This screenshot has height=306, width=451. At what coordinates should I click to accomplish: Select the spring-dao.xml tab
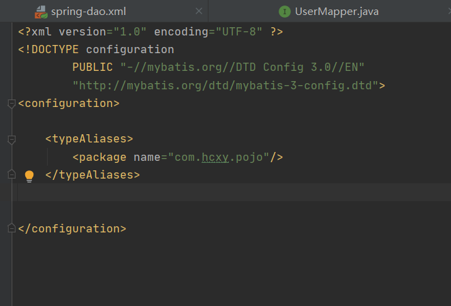pos(89,12)
